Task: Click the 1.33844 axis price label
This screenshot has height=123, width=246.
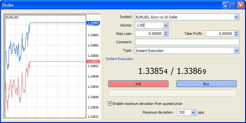Action: [x=93, y=87]
